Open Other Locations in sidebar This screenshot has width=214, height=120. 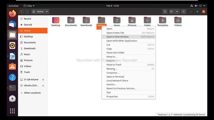[x=33, y=93]
